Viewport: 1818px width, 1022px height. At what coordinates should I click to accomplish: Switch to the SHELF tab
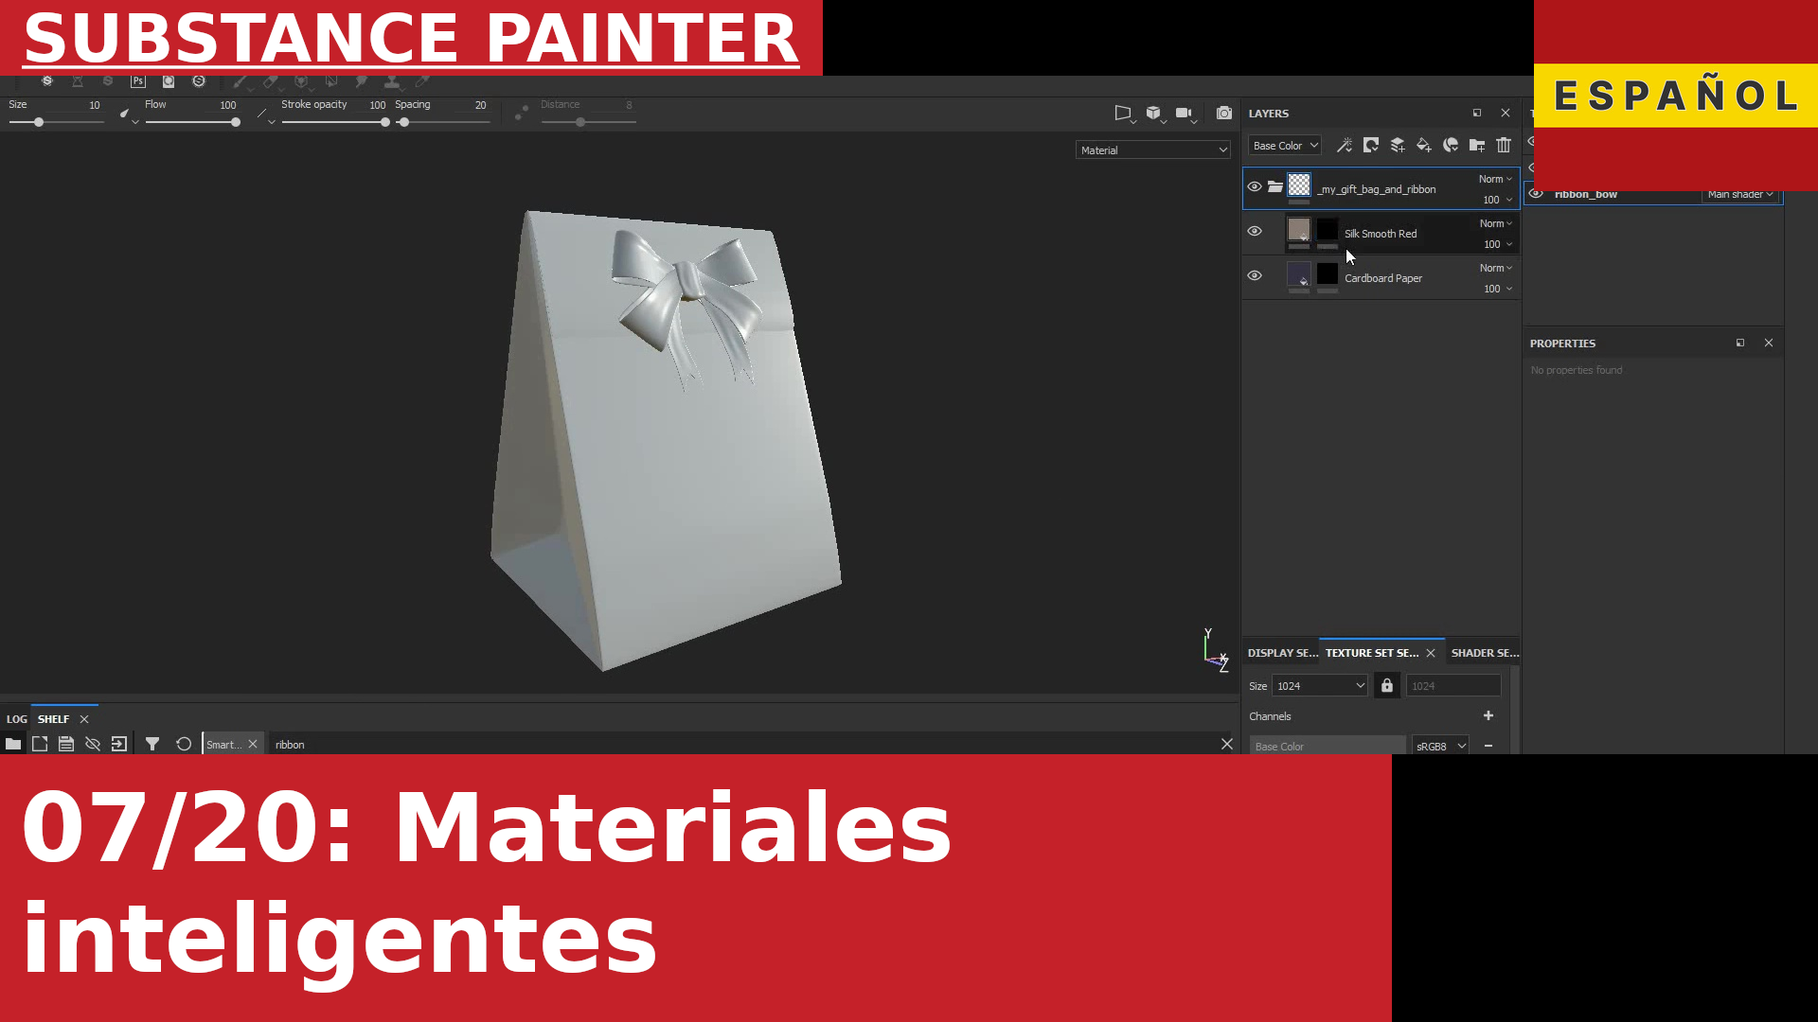(x=53, y=718)
